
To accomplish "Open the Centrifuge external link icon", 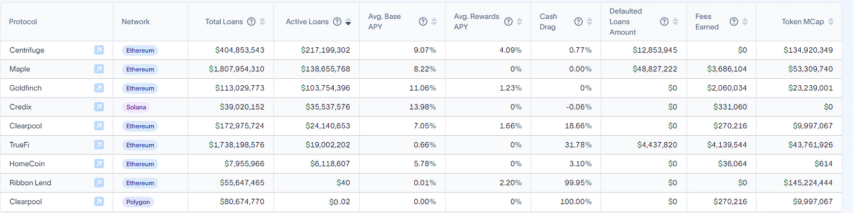I will 99,50.
